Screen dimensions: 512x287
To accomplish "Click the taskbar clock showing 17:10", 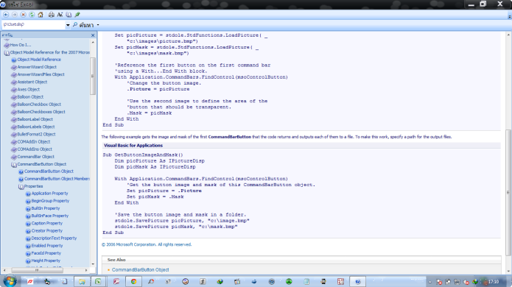I will point(494,282).
